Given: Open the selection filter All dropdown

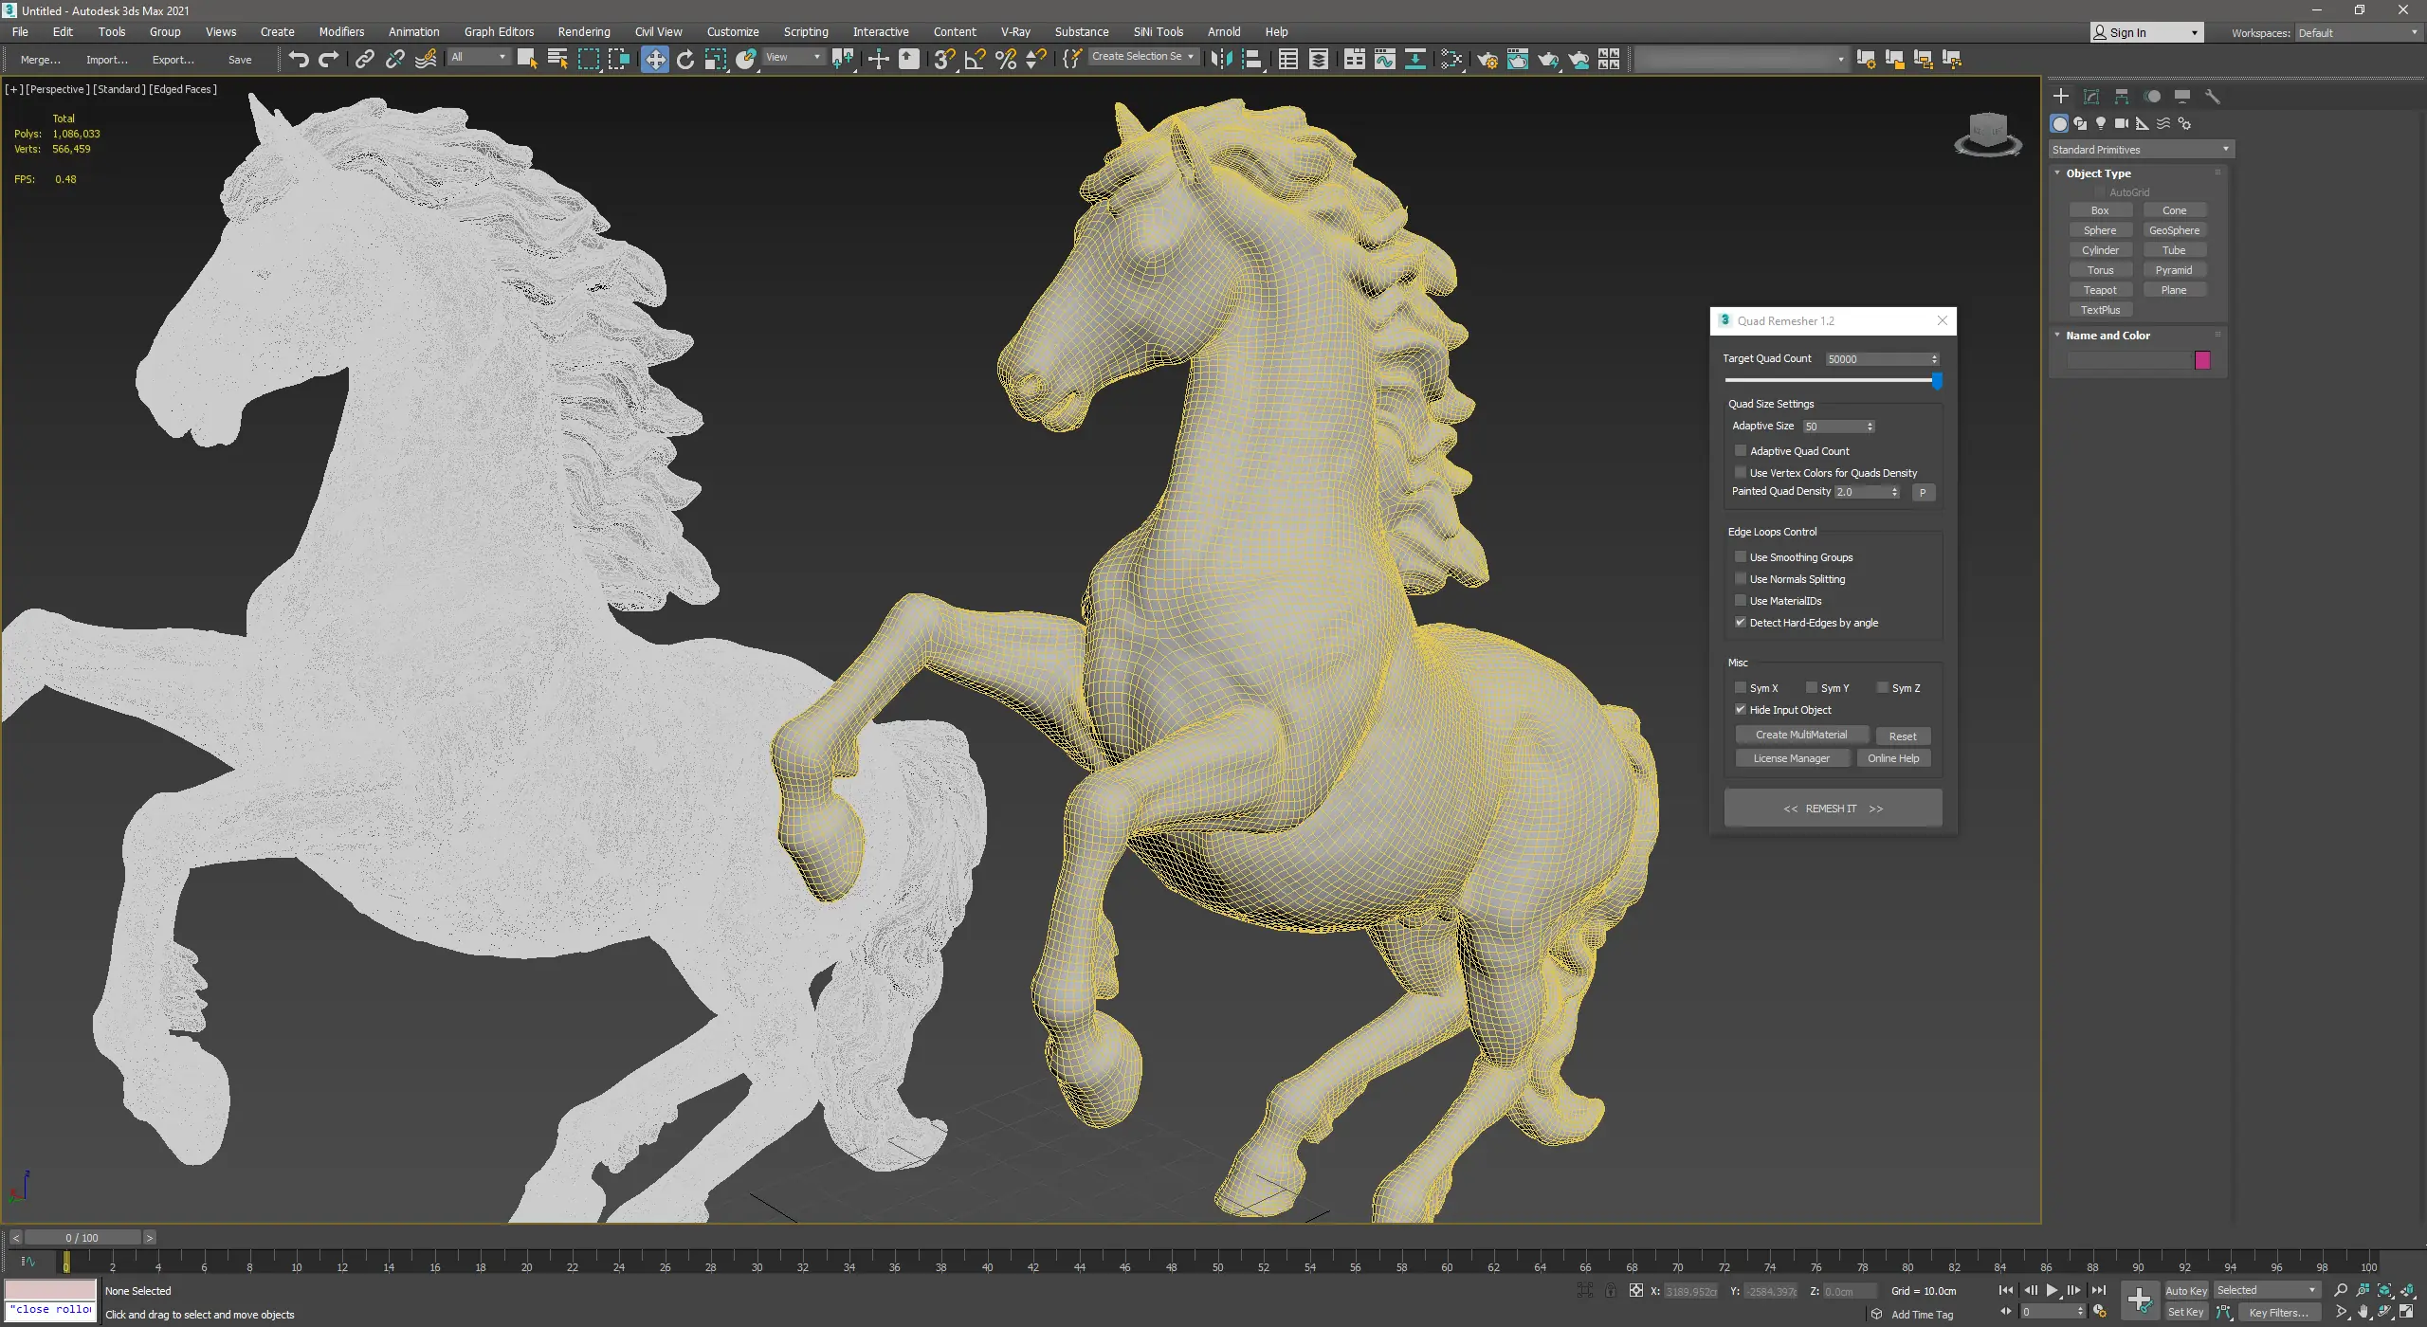Looking at the screenshot, I should coord(479,57).
